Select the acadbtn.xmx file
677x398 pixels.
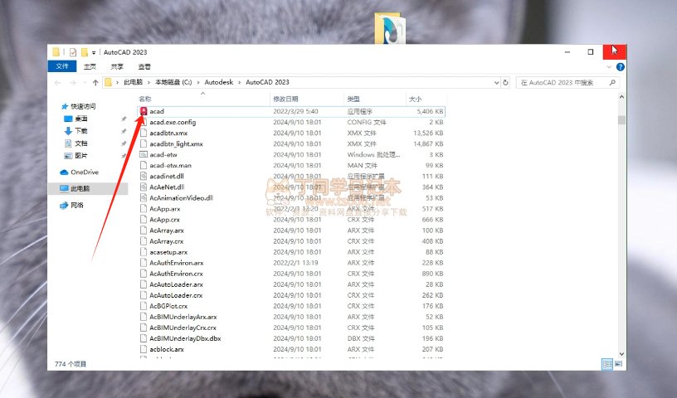(x=168, y=133)
